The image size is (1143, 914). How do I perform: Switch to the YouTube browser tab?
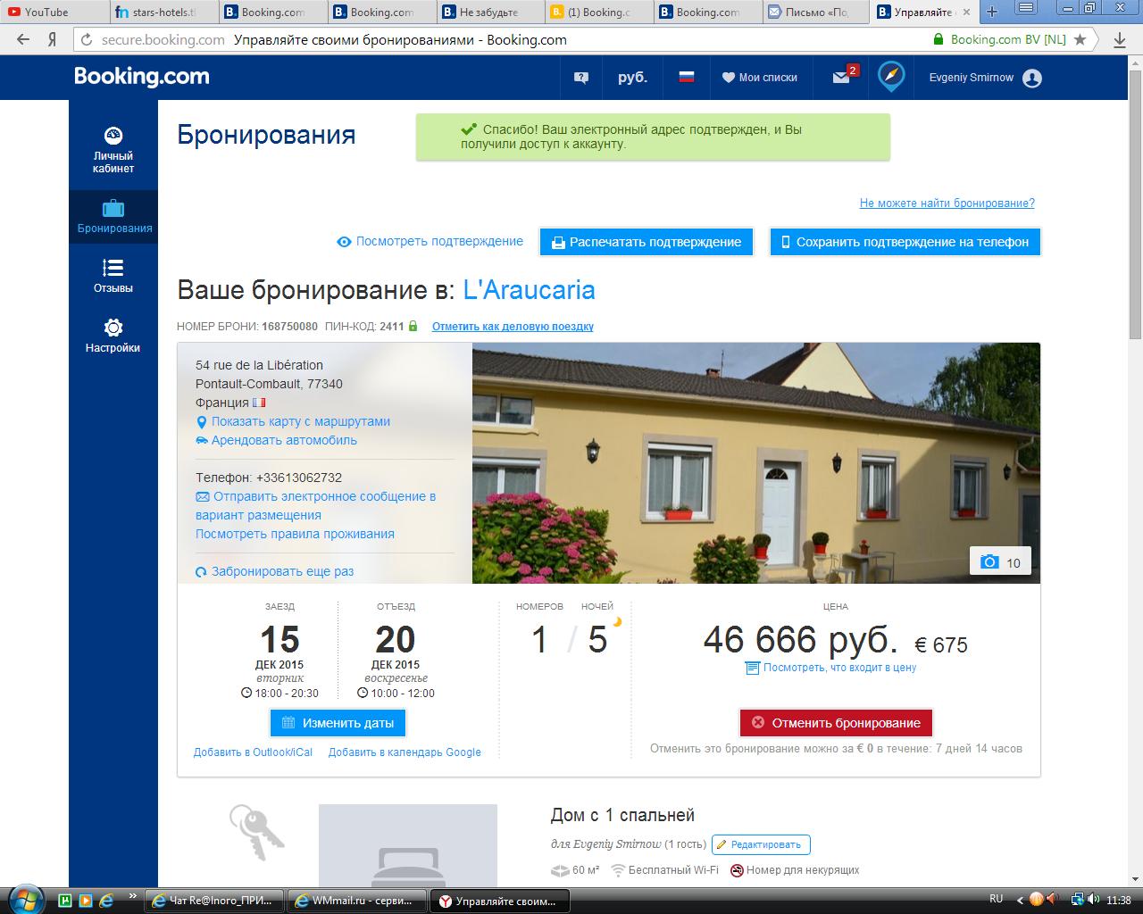click(x=53, y=12)
